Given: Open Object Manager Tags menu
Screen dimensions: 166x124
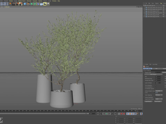Looking at the screenshot, I should [161, 3].
